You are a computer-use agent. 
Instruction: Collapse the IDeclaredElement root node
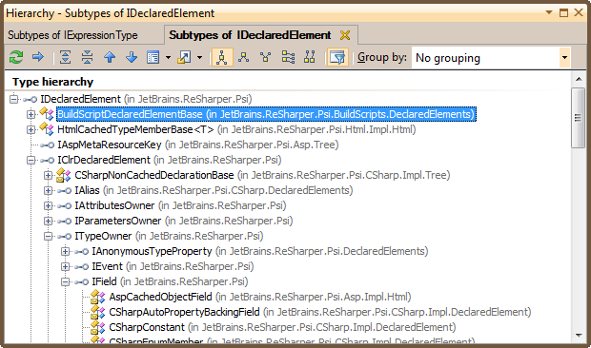(13, 99)
